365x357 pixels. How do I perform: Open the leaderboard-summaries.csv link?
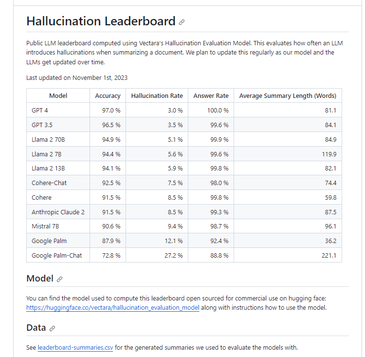[75, 347]
